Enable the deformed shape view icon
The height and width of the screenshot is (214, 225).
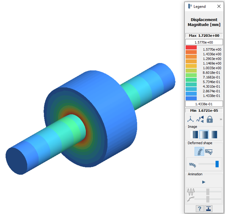point(199,151)
